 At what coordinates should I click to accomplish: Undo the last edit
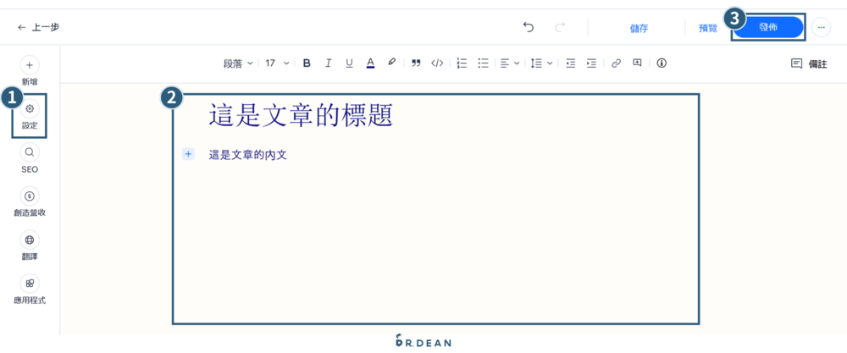(529, 27)
